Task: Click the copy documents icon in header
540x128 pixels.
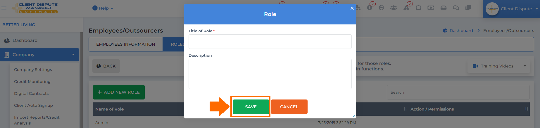Action: [468, 8]
